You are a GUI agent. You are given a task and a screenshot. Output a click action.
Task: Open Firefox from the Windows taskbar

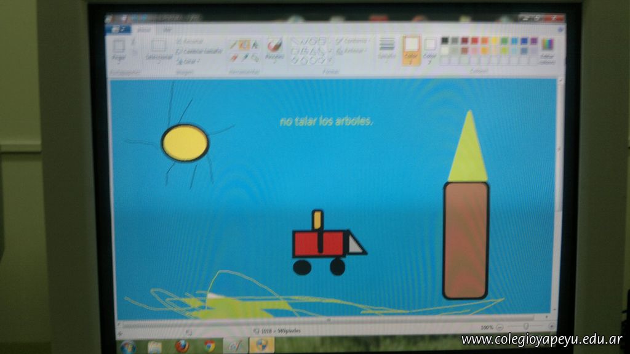181,346
